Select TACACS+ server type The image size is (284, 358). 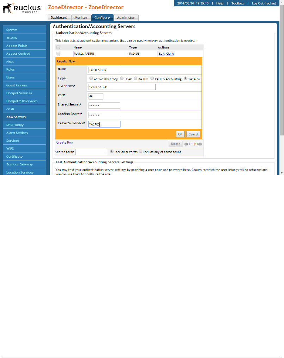pyautogui.click(x=186, y=78)
